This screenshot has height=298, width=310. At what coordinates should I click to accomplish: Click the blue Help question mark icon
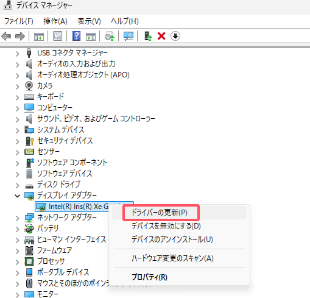click(76, 36)
